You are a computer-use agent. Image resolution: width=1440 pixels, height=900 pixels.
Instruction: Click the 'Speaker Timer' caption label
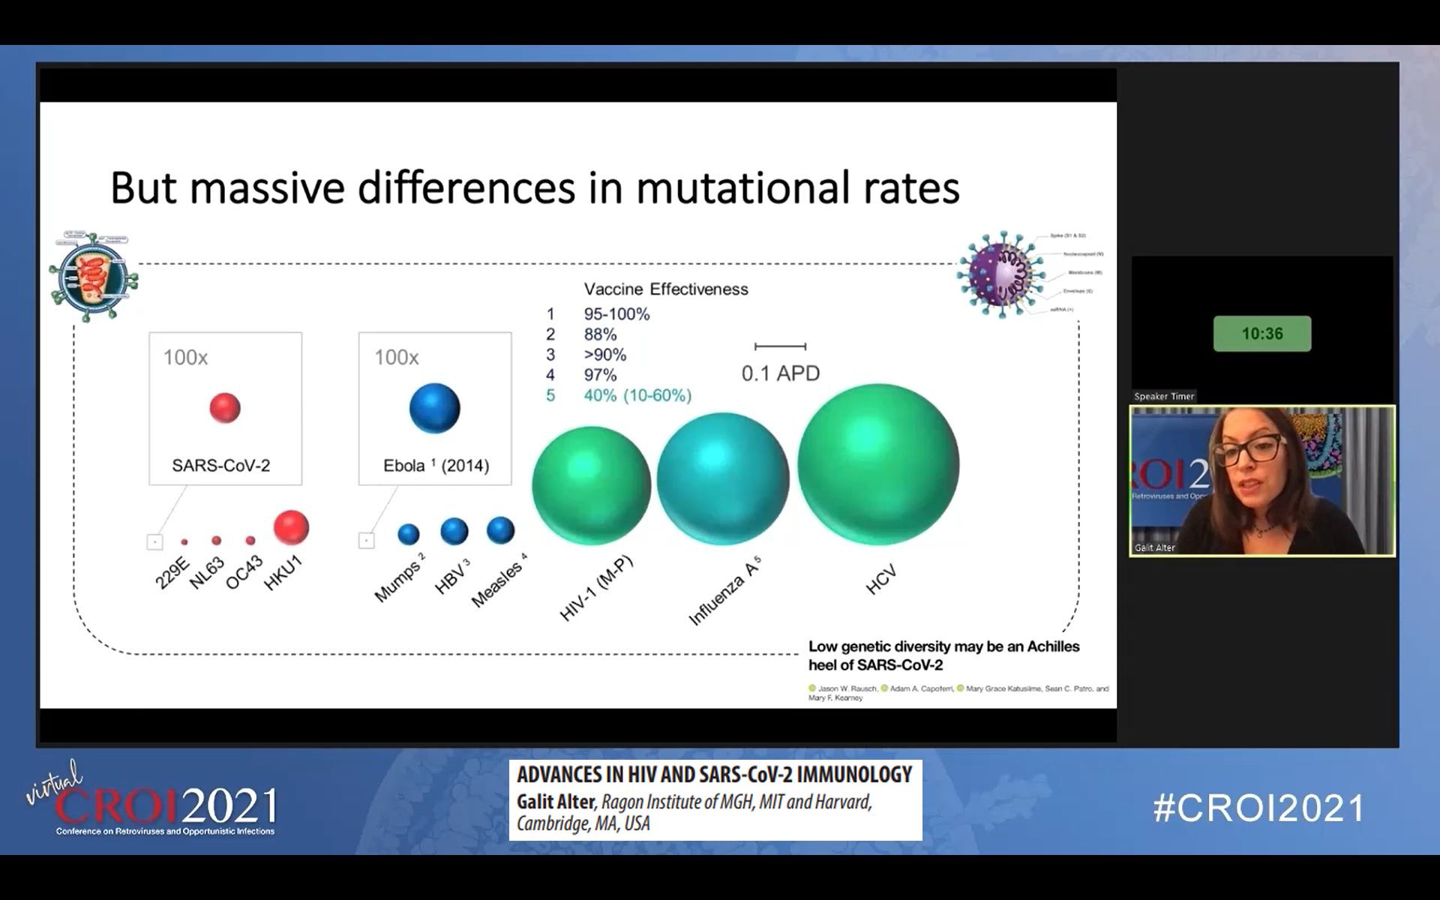click(1164, 396)
